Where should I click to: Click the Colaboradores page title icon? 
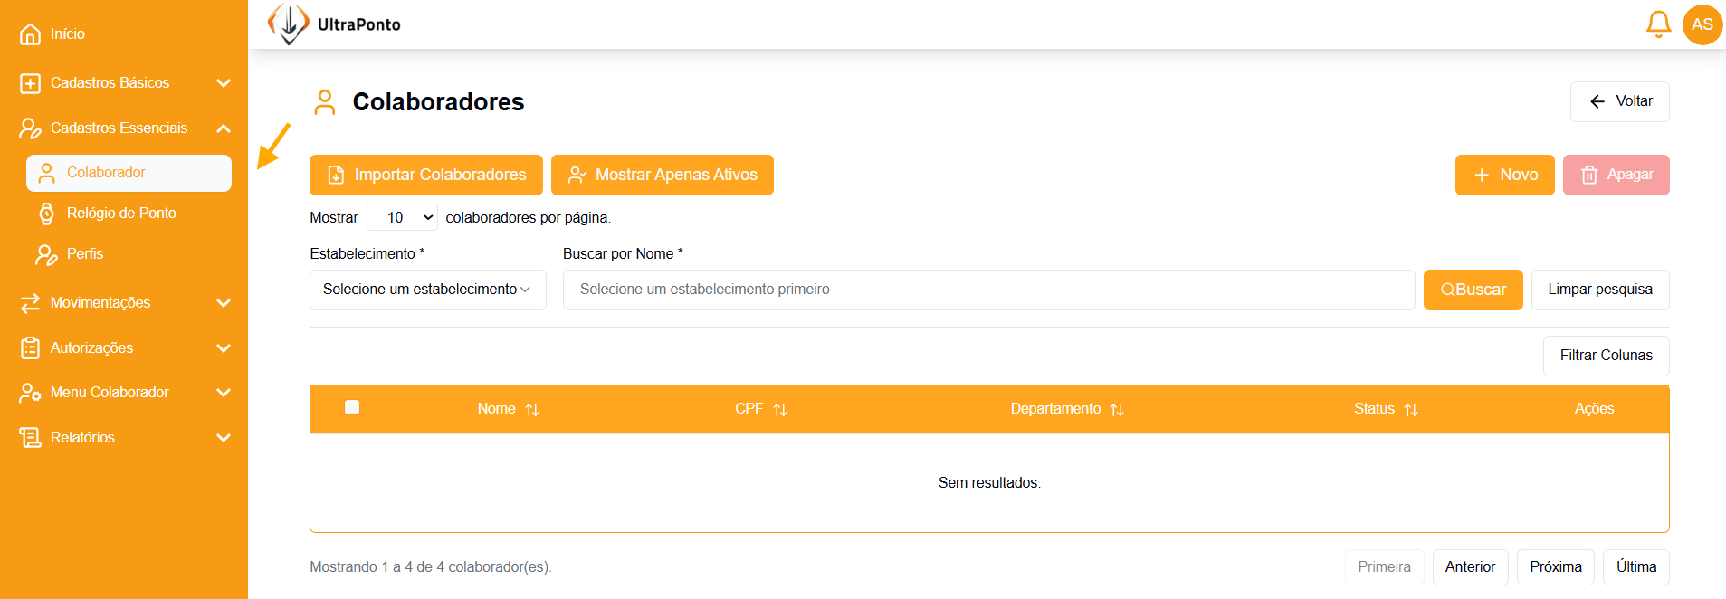point(325,102)
